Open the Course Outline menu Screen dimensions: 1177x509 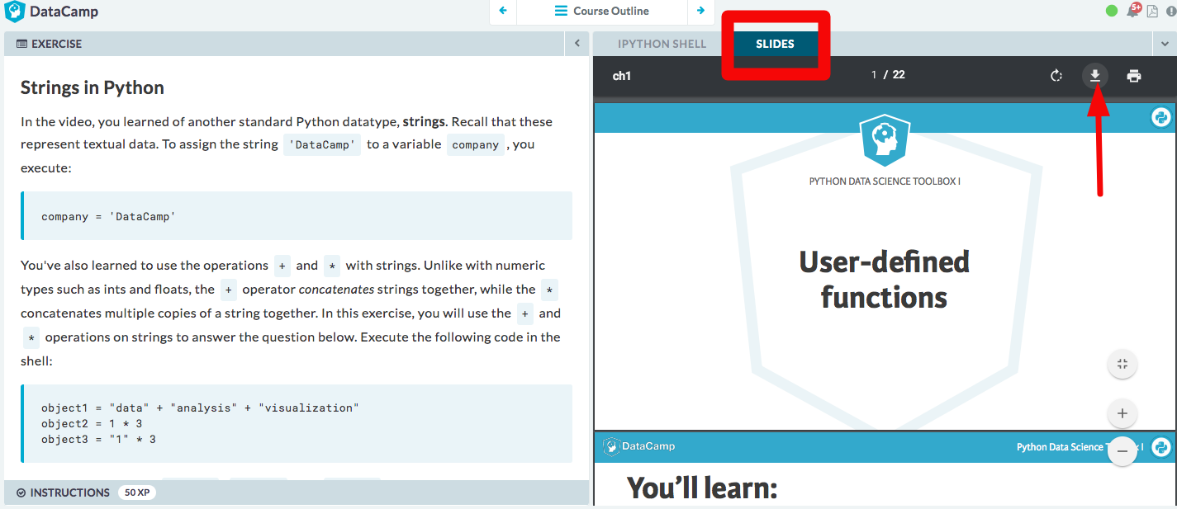(602, 12)
